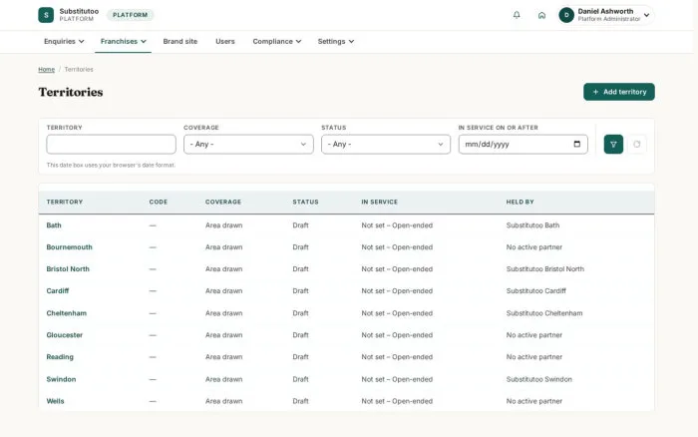Open the Bristol North territory
This screenshot has width=698, height=437.
point(68,269)
